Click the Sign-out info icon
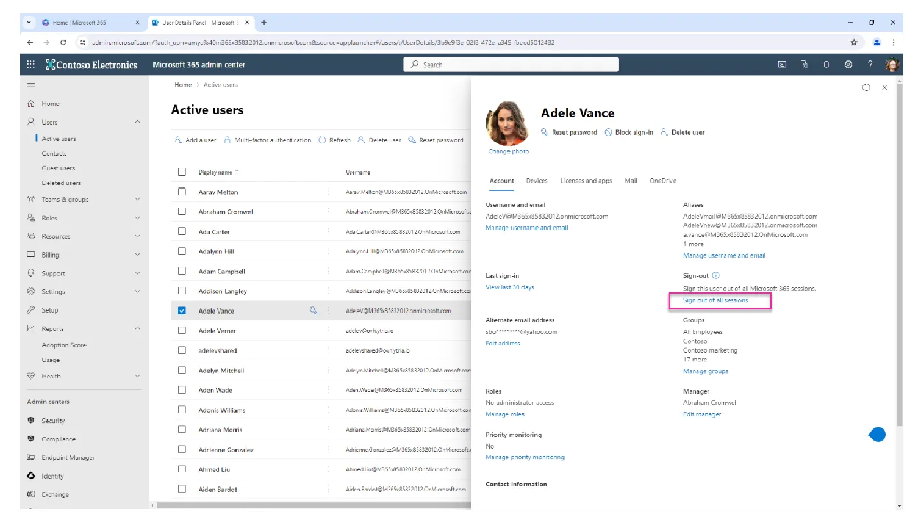 (716, 275)
